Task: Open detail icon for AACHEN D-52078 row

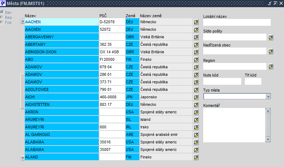Action: coord(196,22)
